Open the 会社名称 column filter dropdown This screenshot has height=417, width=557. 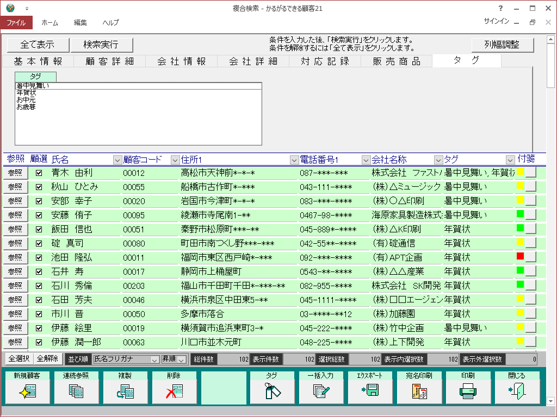point(438,160)
